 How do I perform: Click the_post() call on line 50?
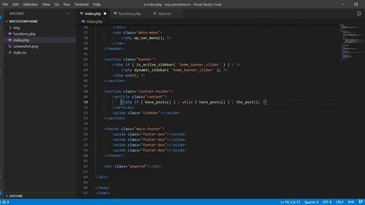click(248, 102)
